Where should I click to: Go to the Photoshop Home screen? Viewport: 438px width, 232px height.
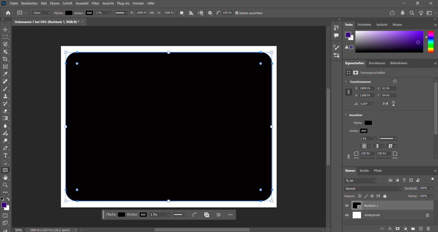pyautogui.click(x=7, y=13)
